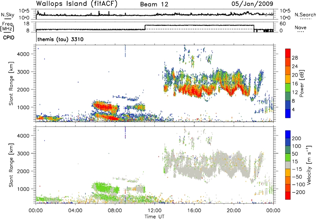Screen dimensions: 316x219
Task: Click the raised frequency step line in Freq panel
Action: coord(199,25)
